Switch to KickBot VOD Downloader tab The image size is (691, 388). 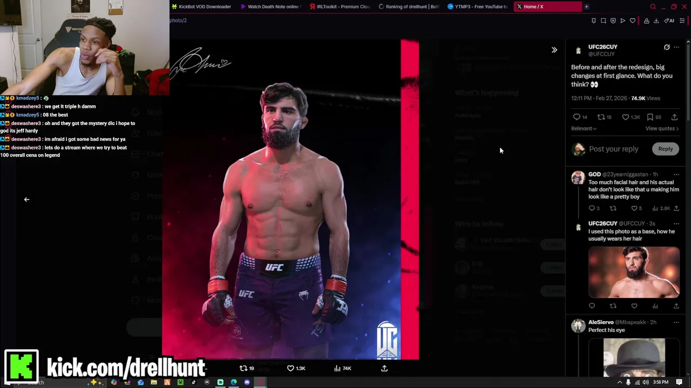[200, 6]
